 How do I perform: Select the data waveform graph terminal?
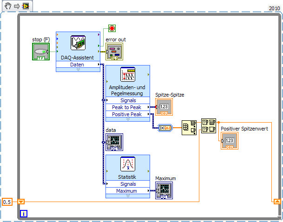coord(114,142)
